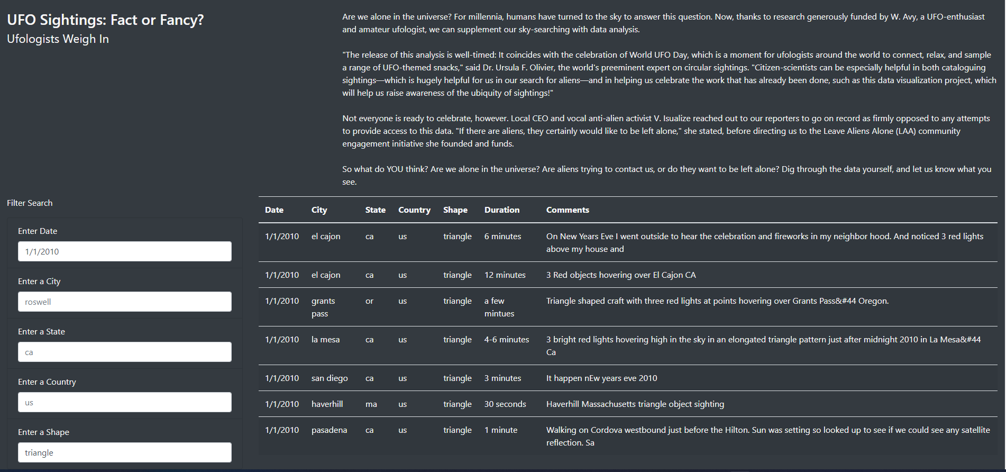Select the Enter a State input field

[125, 352]
